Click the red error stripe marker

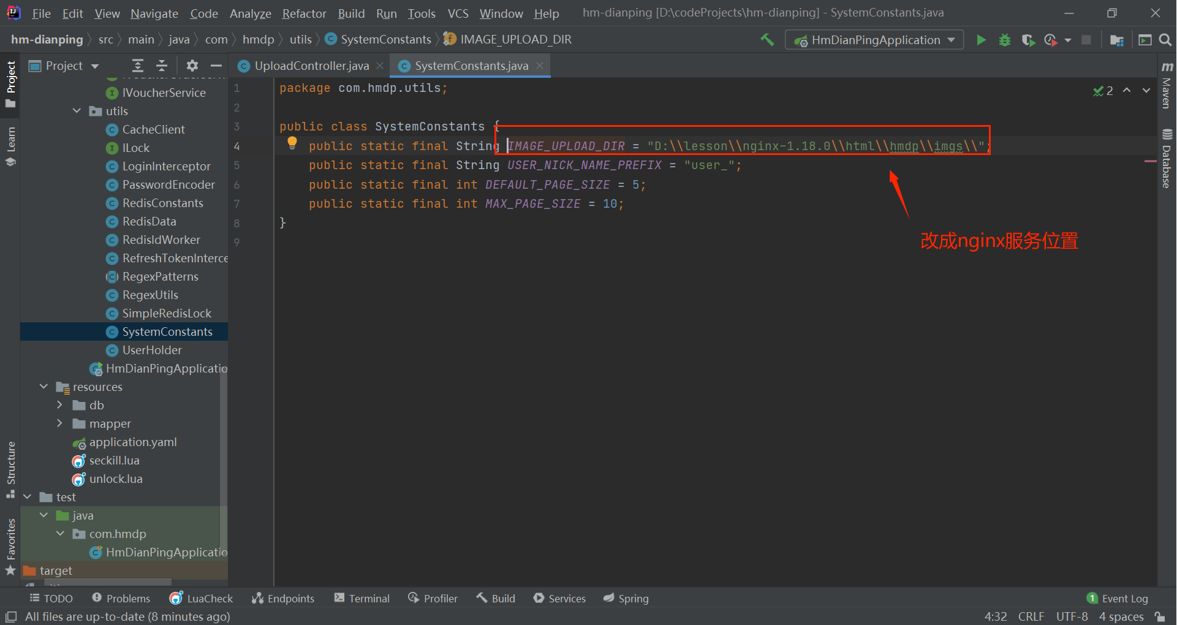tap(1150, 161)
